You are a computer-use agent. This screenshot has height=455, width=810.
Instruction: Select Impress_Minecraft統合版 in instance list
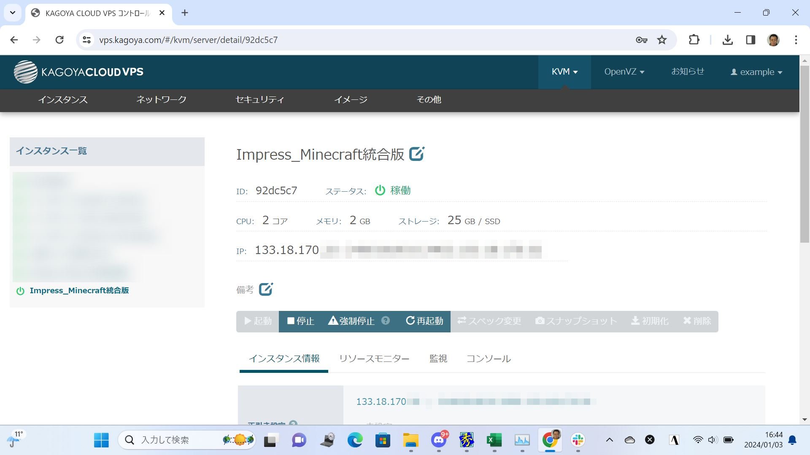click(79, 291)
